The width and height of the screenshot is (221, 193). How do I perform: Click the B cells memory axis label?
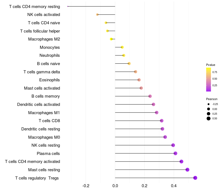pos(46,96)
